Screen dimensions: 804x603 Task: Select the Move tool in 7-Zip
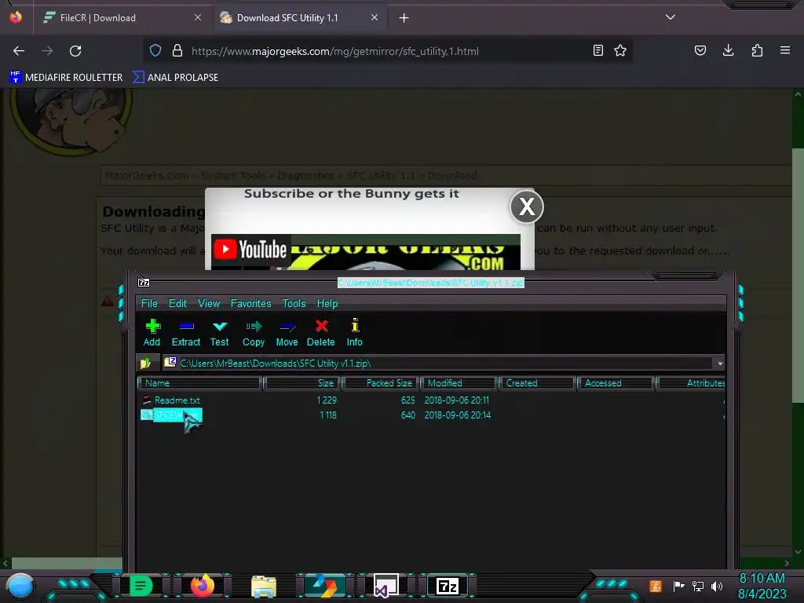pyautogui.click(x=287, y=333)
